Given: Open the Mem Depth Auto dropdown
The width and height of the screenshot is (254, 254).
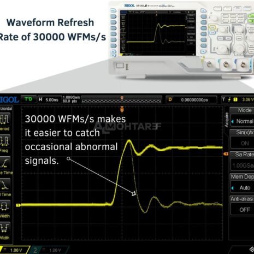Looking at the screenshot, I should [243, 187].
